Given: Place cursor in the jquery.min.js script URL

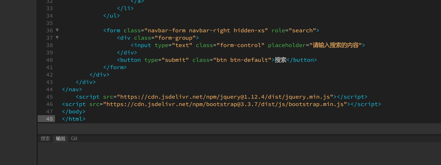Looking at the screenshot, I should [225, 97].
